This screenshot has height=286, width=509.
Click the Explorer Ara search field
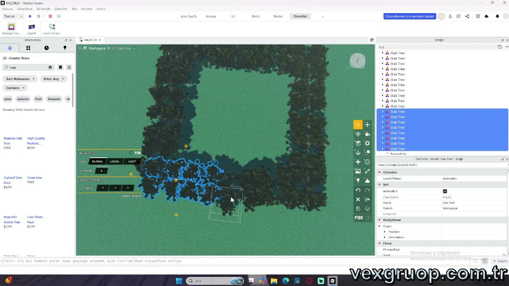tap(437, 47)
